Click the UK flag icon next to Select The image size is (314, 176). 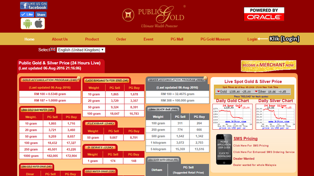[x=53, y=49]
